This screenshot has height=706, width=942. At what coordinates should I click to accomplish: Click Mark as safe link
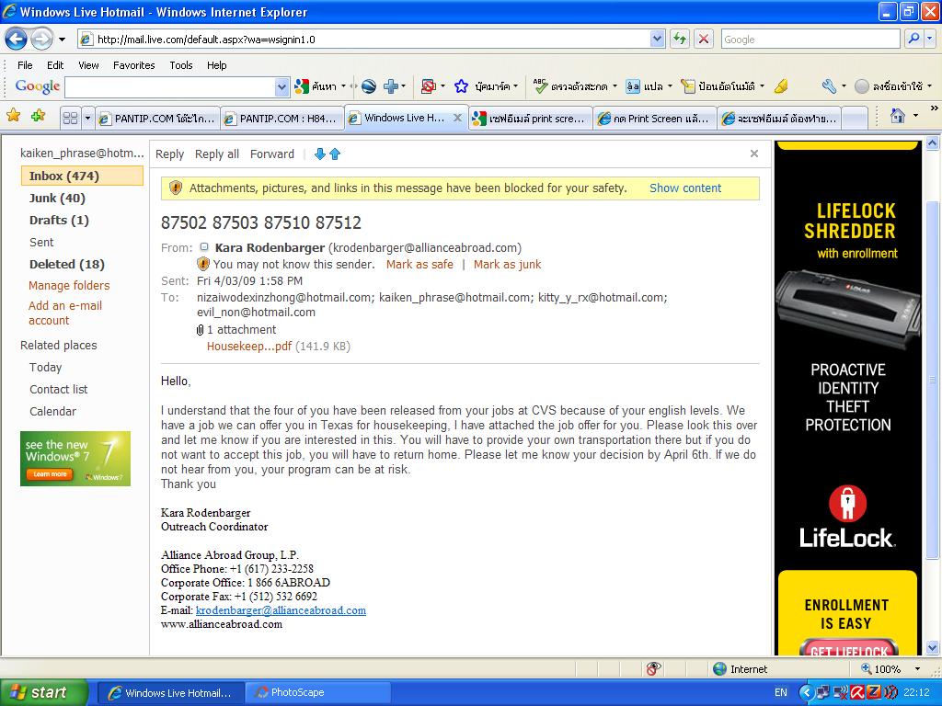tap(419, 264)
